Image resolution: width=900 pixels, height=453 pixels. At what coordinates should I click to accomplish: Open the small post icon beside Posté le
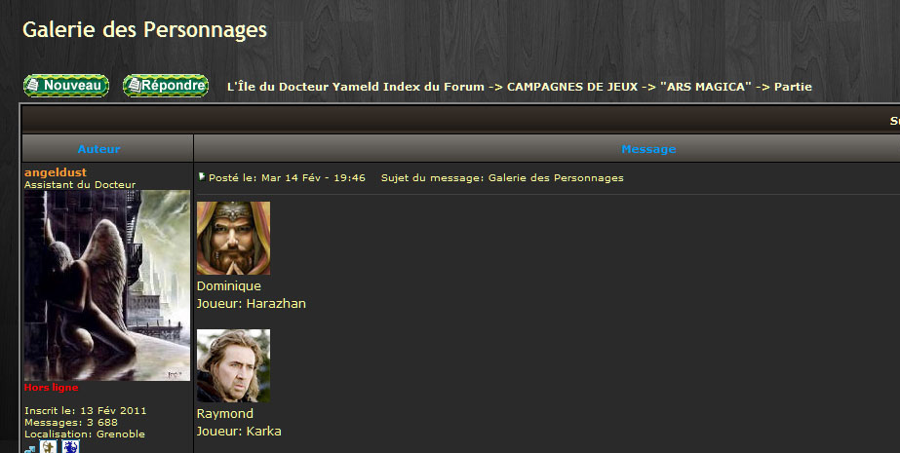point(202,176)
